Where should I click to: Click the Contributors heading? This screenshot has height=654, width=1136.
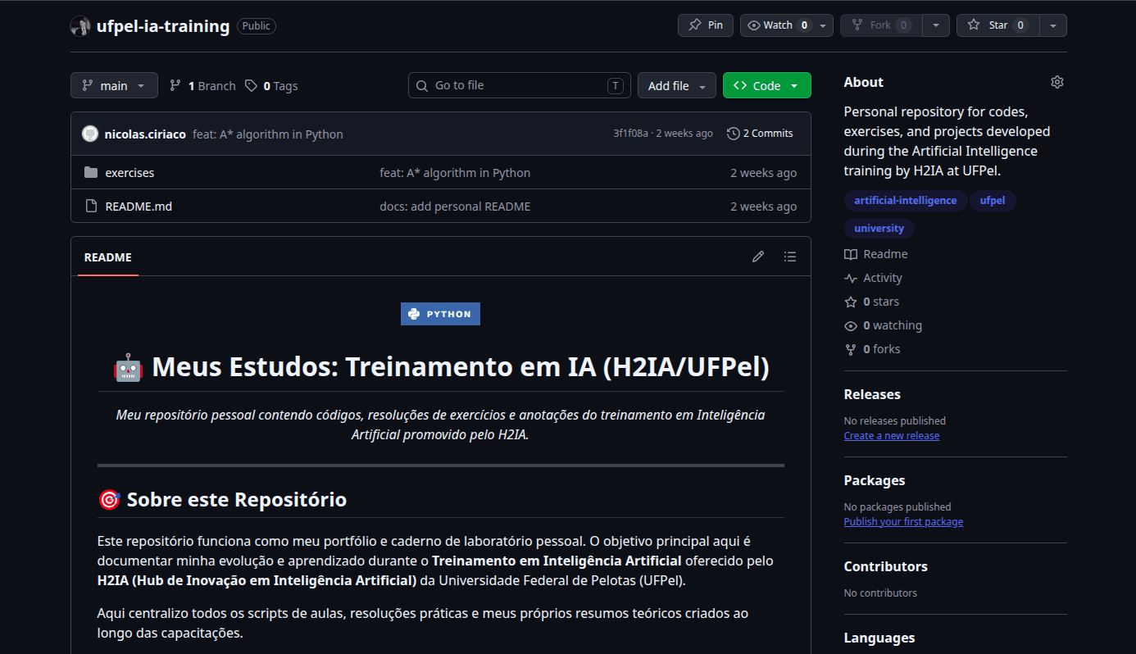click(x=886, y=566)
